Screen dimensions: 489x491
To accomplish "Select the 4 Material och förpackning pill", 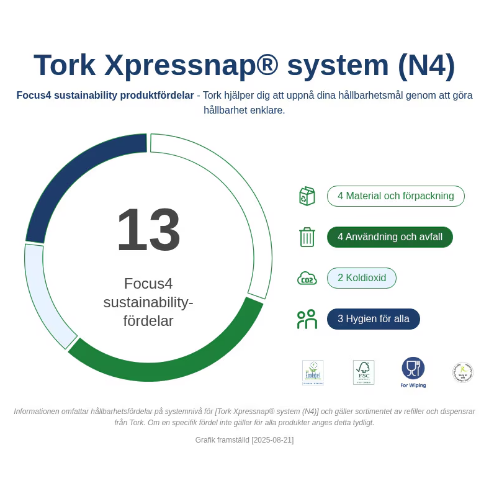I will 395,196.
